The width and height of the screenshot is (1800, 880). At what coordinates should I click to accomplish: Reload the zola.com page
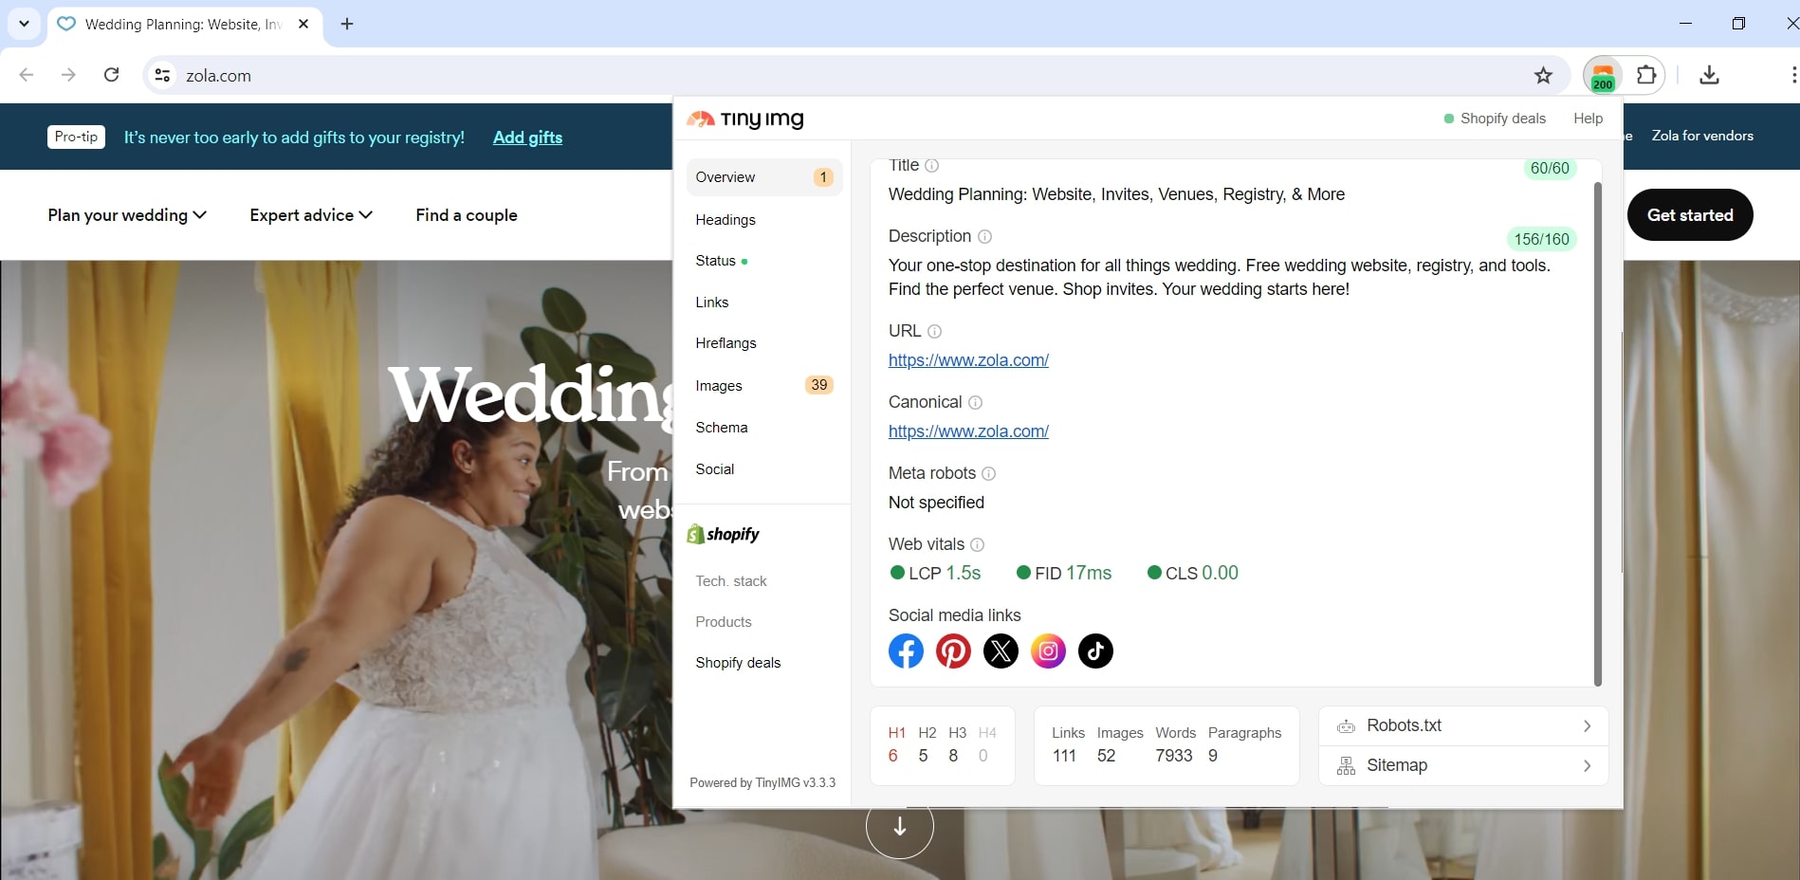pyautogui.click(x=111, y=75)
